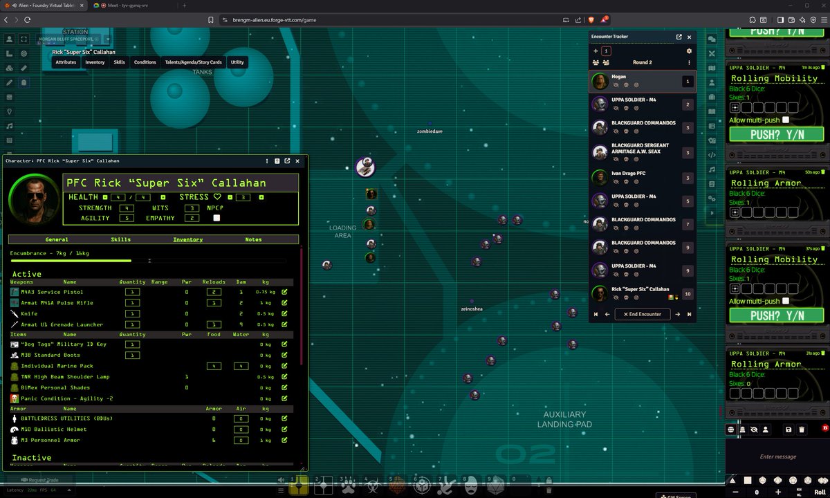The height and width of the screenshot is (498, 830).
Task: Click the encumbrance bar
Action: coord(149,261)
